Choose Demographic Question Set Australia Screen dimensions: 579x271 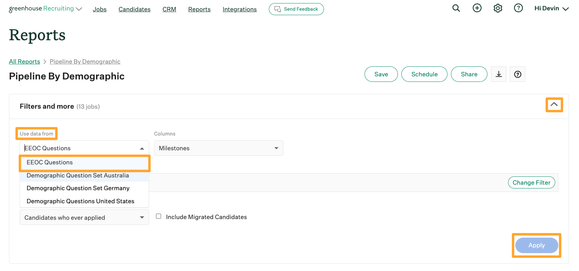84,175
